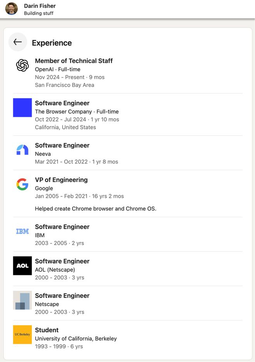Screen dimensions: 255x362
Task: Click the VP of Engineering title
Action: point(61,180)
